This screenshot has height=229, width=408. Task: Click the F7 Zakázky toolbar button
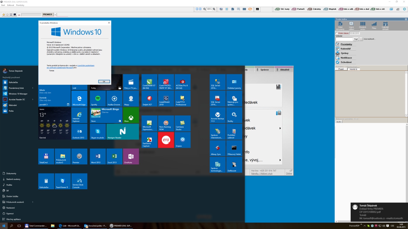tap(314, 9)
